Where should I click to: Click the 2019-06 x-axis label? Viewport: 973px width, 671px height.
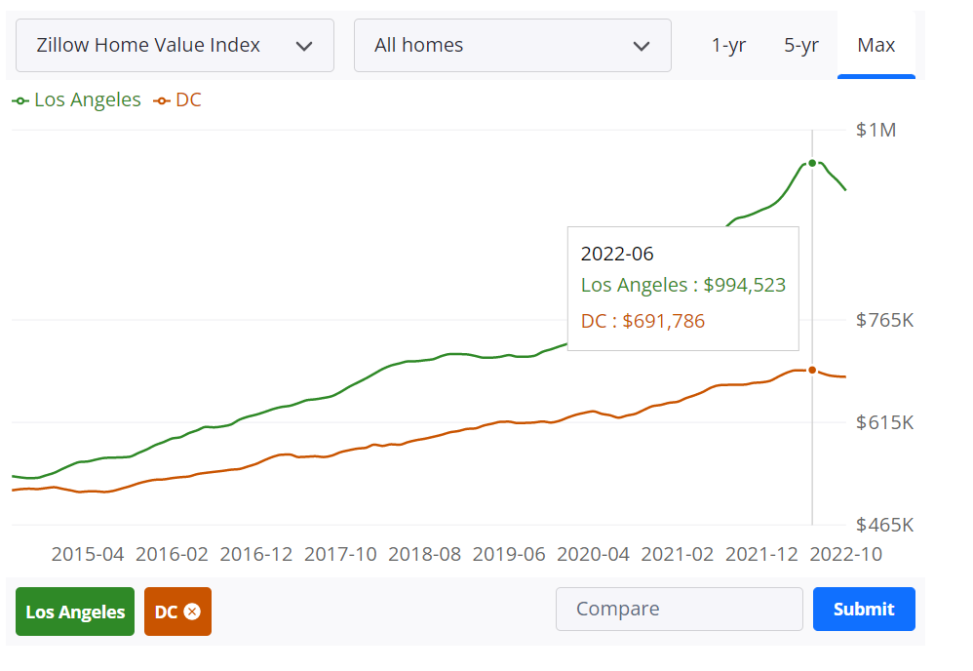click(x=510, y=554)
